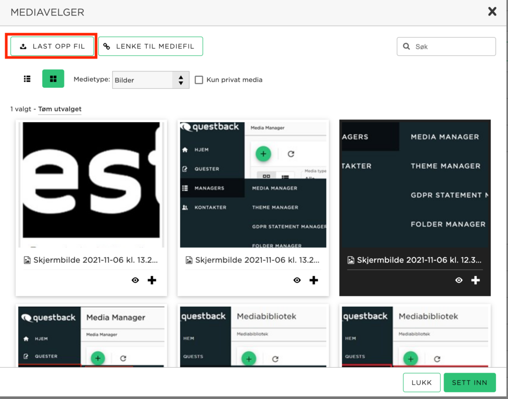The height and width of the screenshot is (399, 508).
Task: Close the picker with LUKK
Action: [422, 383]
